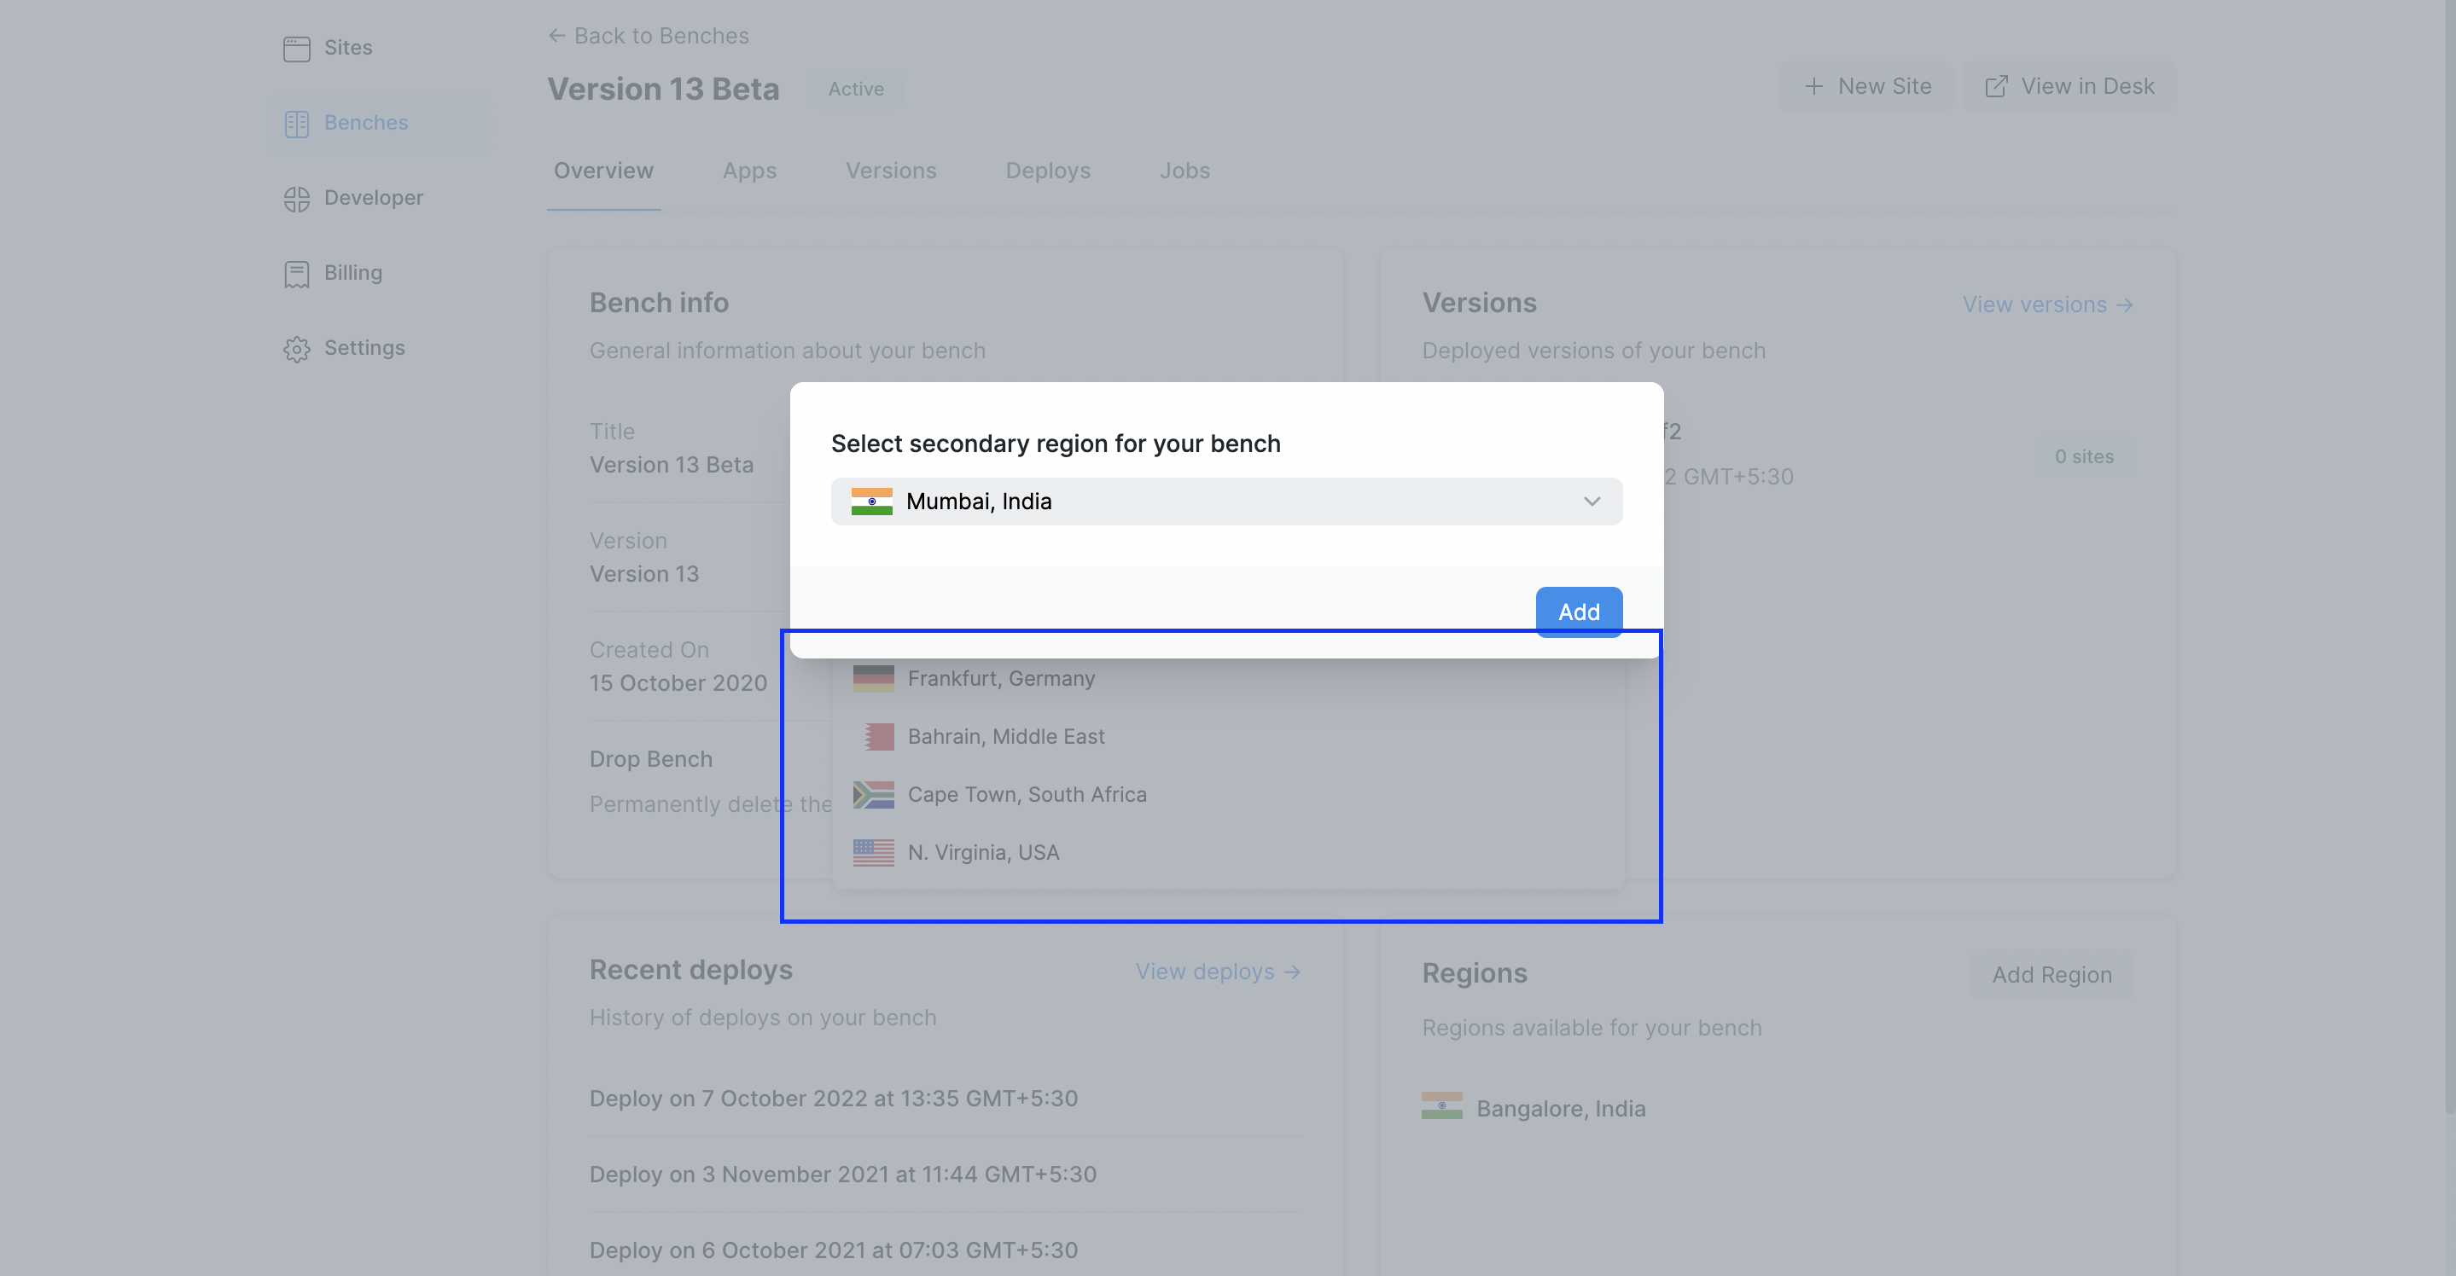The height and width of the screenshot is (1276, 2456).
Task: Open the Sites section in the sidebar
Action: (x=348, y=48)
